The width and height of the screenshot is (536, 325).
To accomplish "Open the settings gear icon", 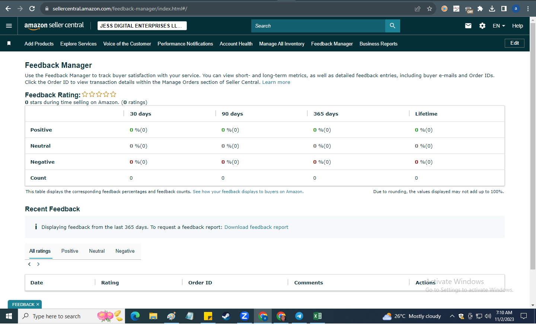I will coord(482,26).
